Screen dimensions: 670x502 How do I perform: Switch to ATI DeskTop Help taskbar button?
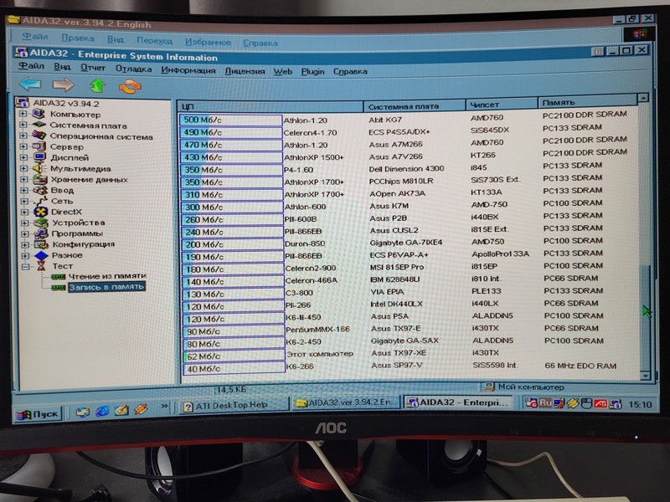(x=233, y=405)
